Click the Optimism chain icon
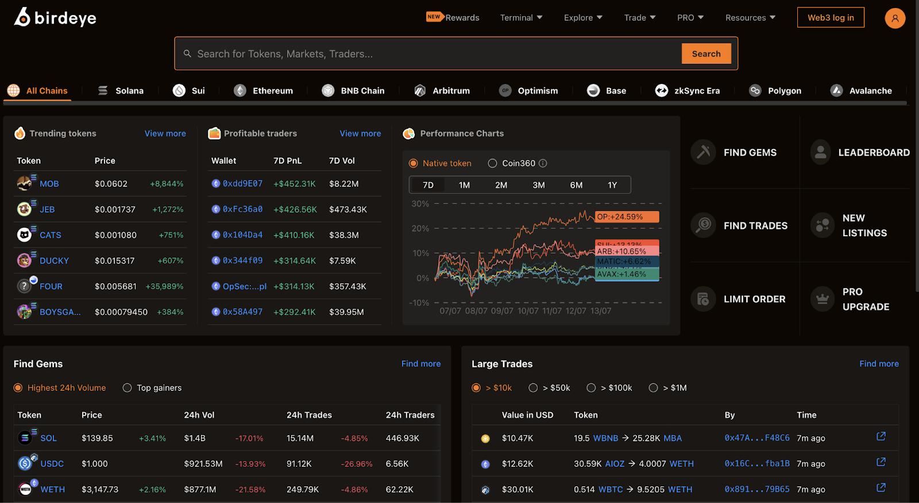Viewport: 919px width, 503px height. coord(505,90)
